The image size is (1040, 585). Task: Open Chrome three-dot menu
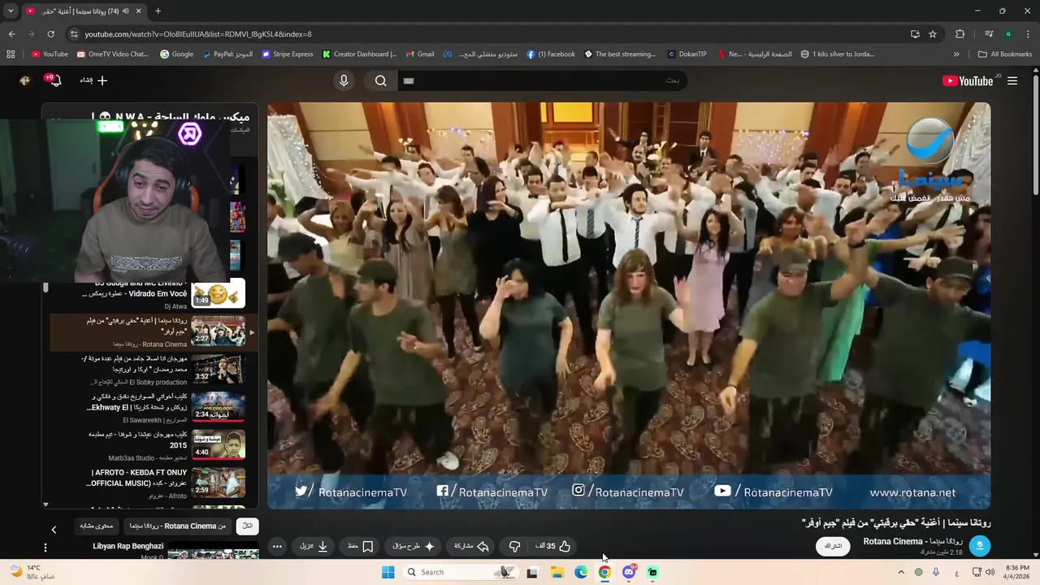[1028, 34]
